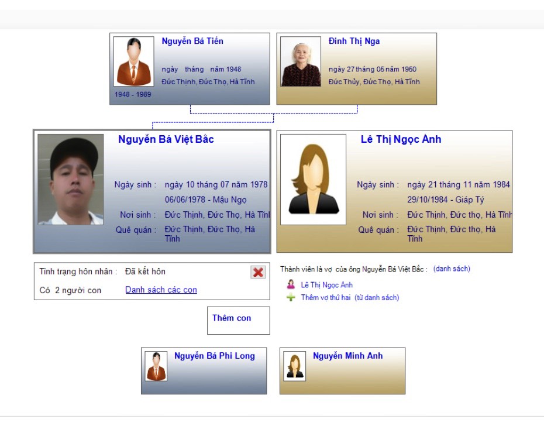Click ngày 27 tháng 05 năm 1950 text
The width and height of the screenshot is (544, 440).
coord(372,69)
